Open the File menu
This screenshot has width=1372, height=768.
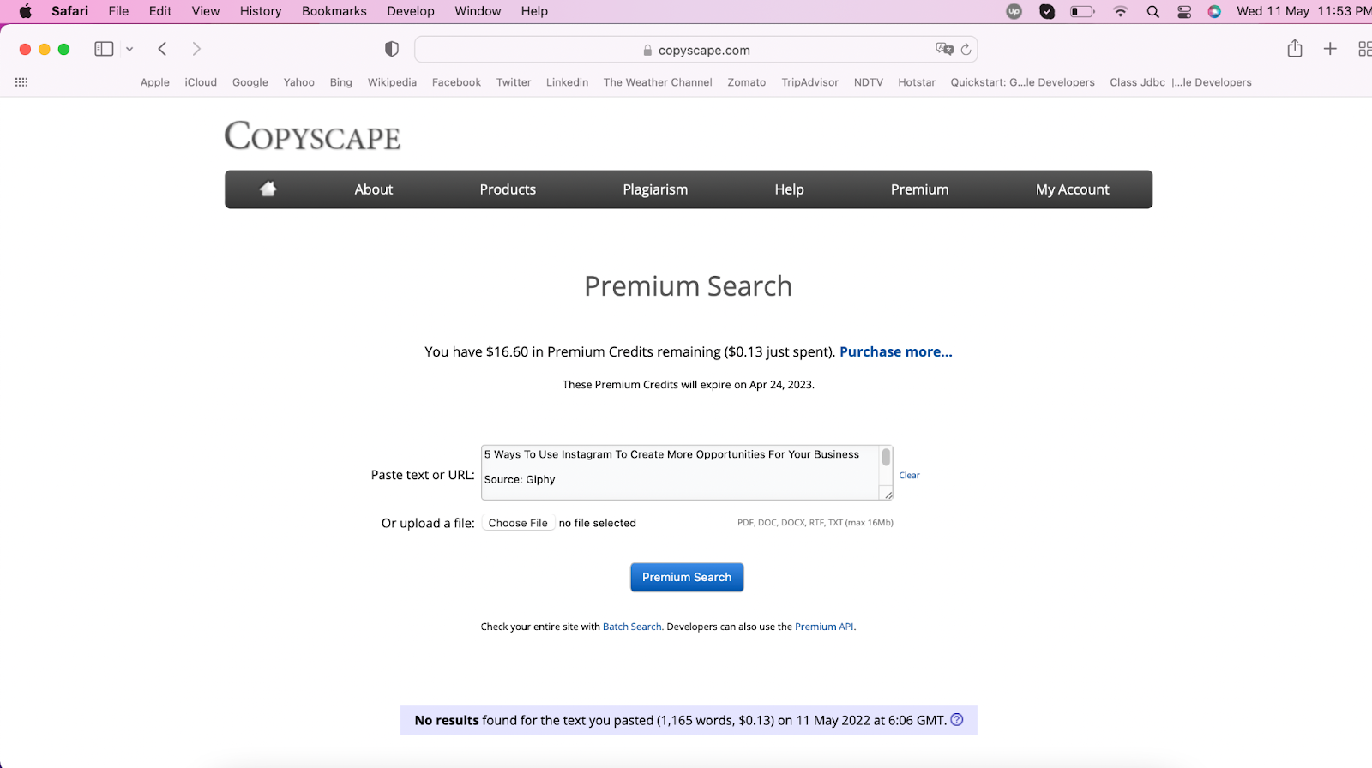point(118,11)
